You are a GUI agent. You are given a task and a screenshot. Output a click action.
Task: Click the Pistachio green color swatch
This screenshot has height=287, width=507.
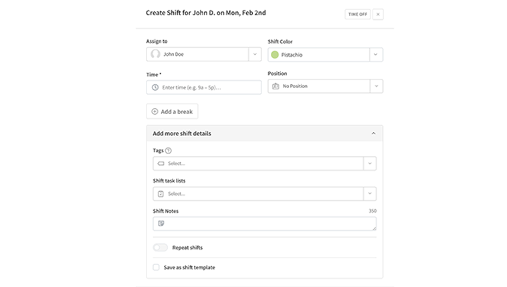point(275,55)
